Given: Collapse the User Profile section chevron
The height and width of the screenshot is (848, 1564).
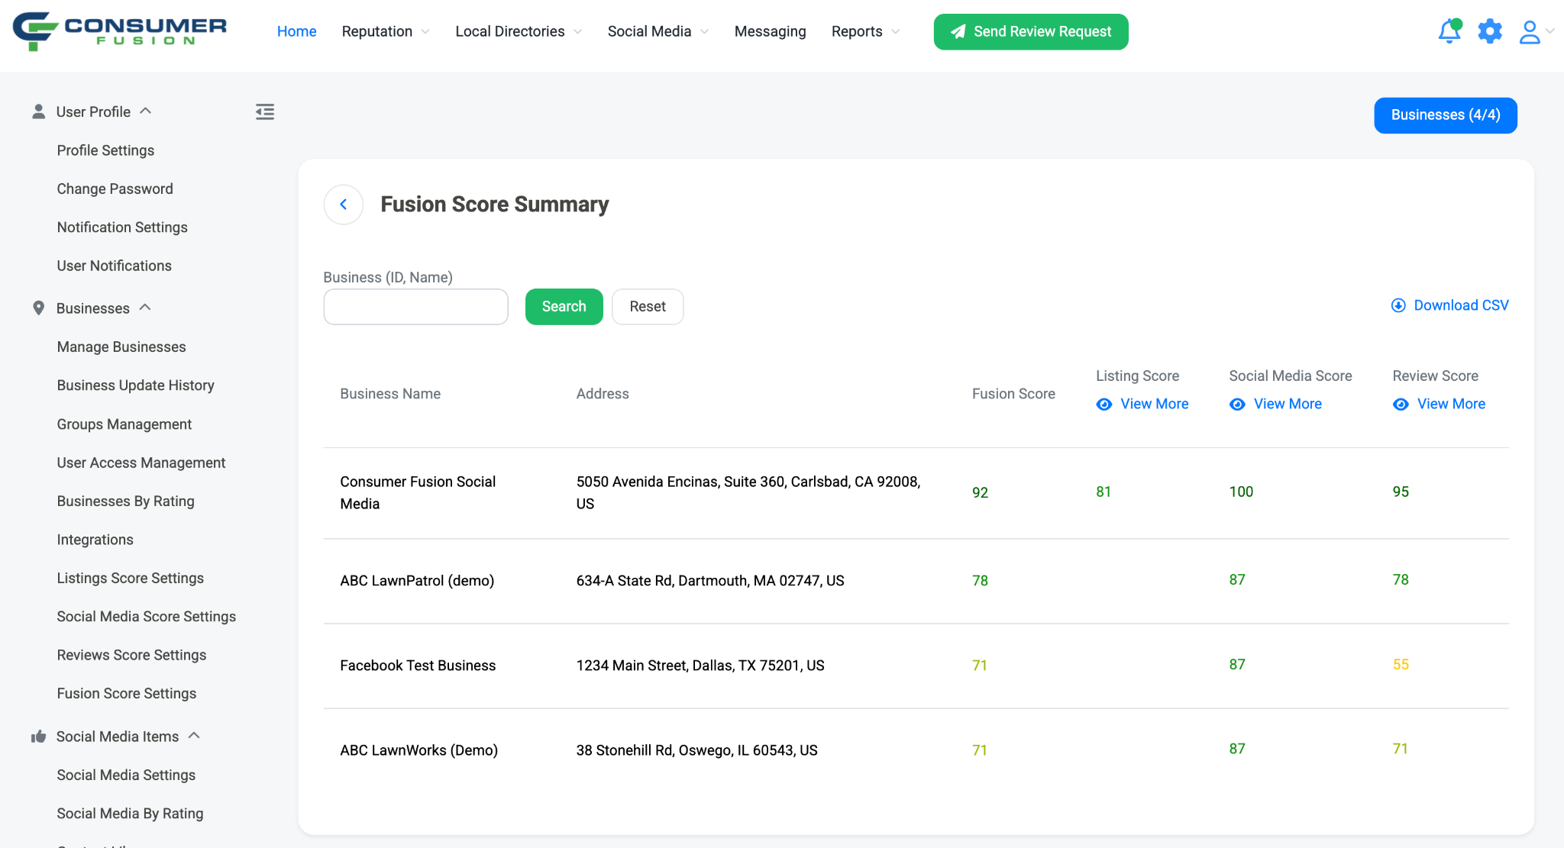Looking at the screenshot, I should (x=146, y=111).
